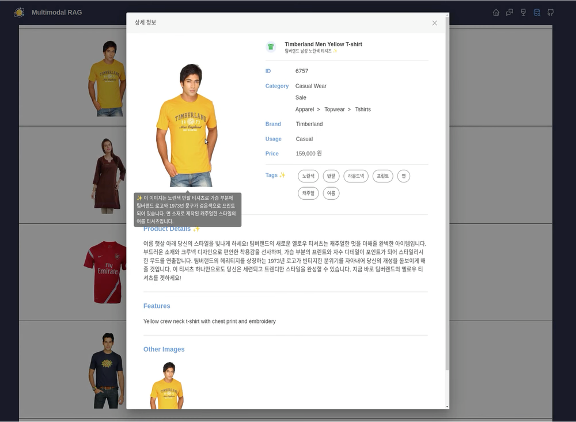This screenshot has height=422, width=576.
Task: Open the GitHub cat icon link
Action: point(550,13)
